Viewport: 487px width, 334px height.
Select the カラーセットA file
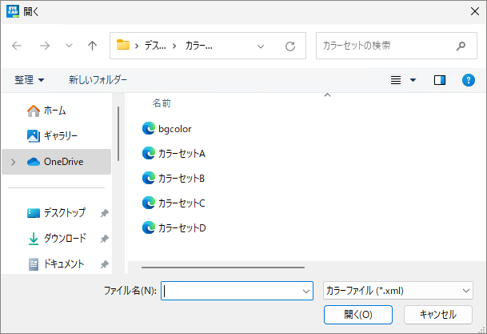pos(182,153)
